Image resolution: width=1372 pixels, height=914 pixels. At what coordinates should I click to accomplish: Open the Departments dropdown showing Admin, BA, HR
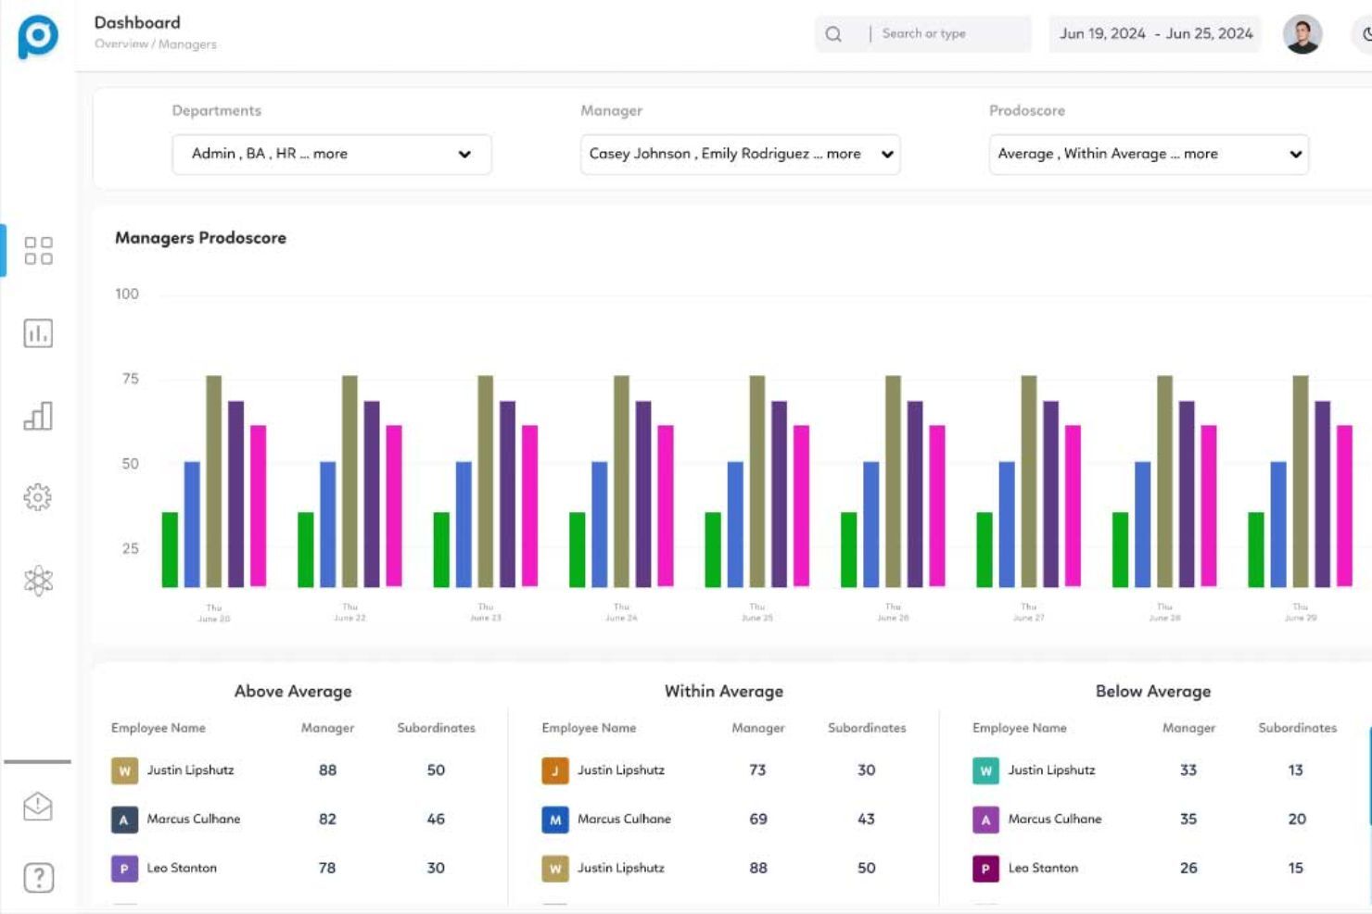[331, 154]
